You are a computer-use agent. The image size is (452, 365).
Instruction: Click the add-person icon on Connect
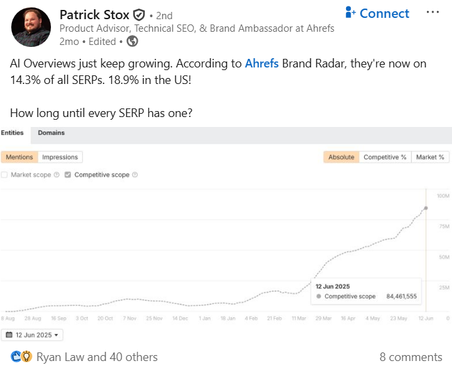[x=350, y=13]
